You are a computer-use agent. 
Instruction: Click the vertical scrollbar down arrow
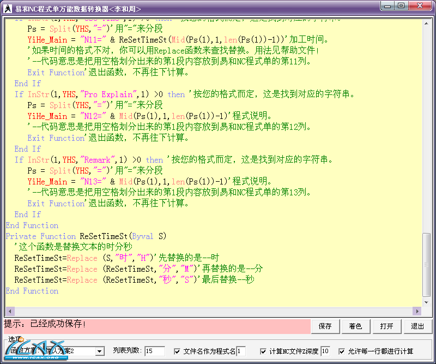(426, 302)
